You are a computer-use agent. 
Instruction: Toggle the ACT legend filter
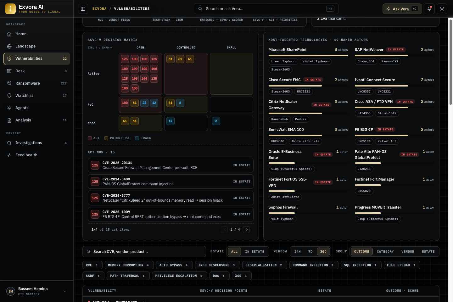93,138
